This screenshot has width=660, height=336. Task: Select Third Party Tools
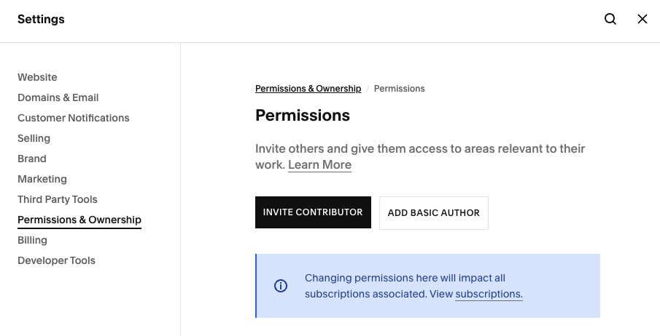(58, 199)
